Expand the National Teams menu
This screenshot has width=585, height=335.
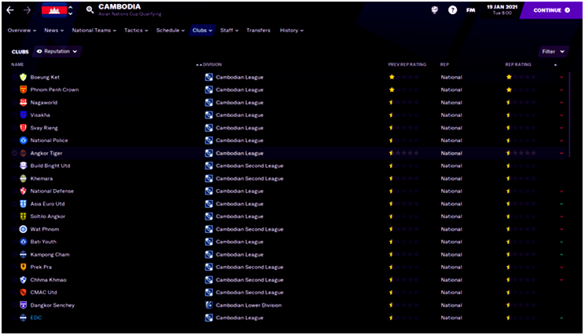click(x=94, y=30)
